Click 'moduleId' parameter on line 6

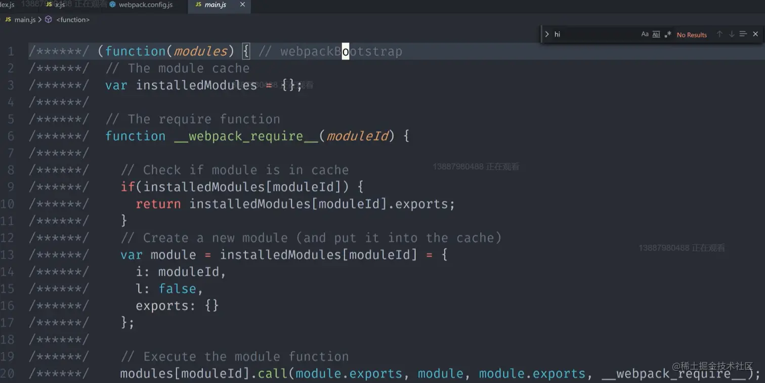point(357,136)
